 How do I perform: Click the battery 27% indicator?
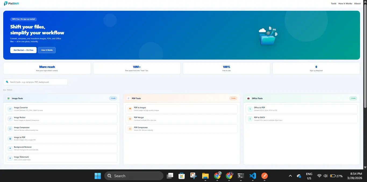point(336,176)
